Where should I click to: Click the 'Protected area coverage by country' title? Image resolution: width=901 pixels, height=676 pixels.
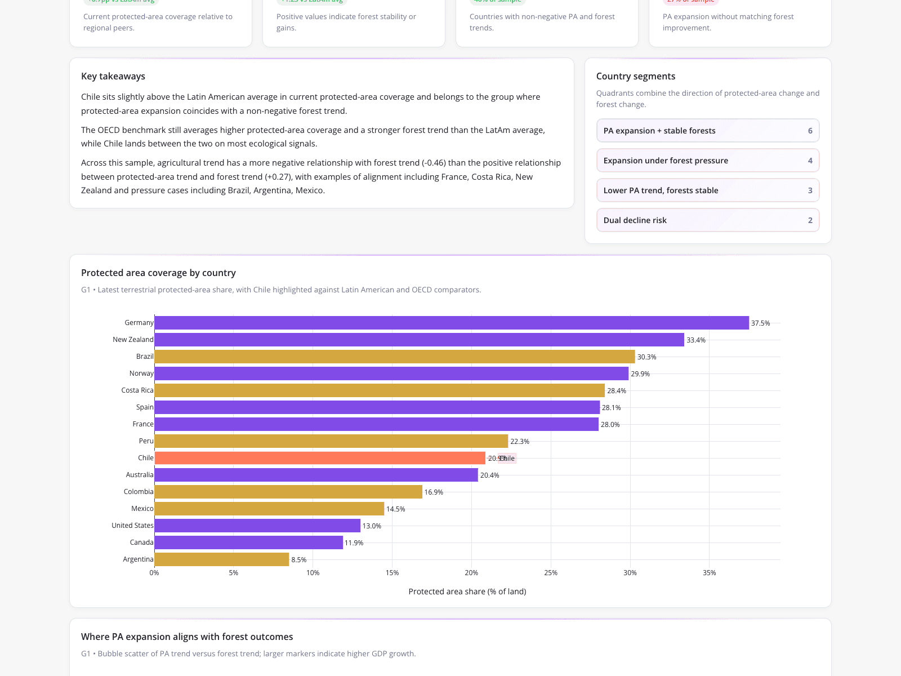[x=158, y=273]
